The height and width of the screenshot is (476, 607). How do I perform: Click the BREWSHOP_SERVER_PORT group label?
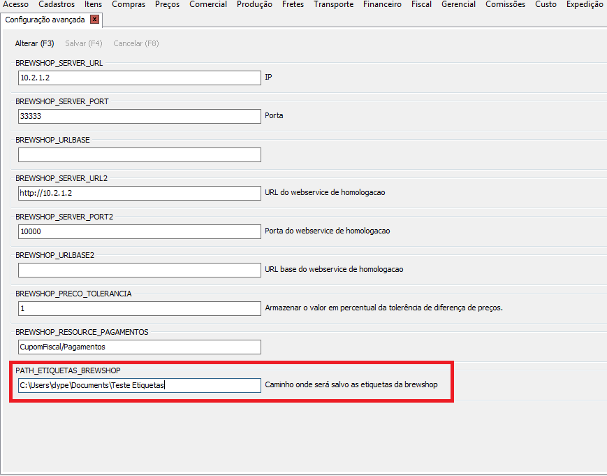62,101
